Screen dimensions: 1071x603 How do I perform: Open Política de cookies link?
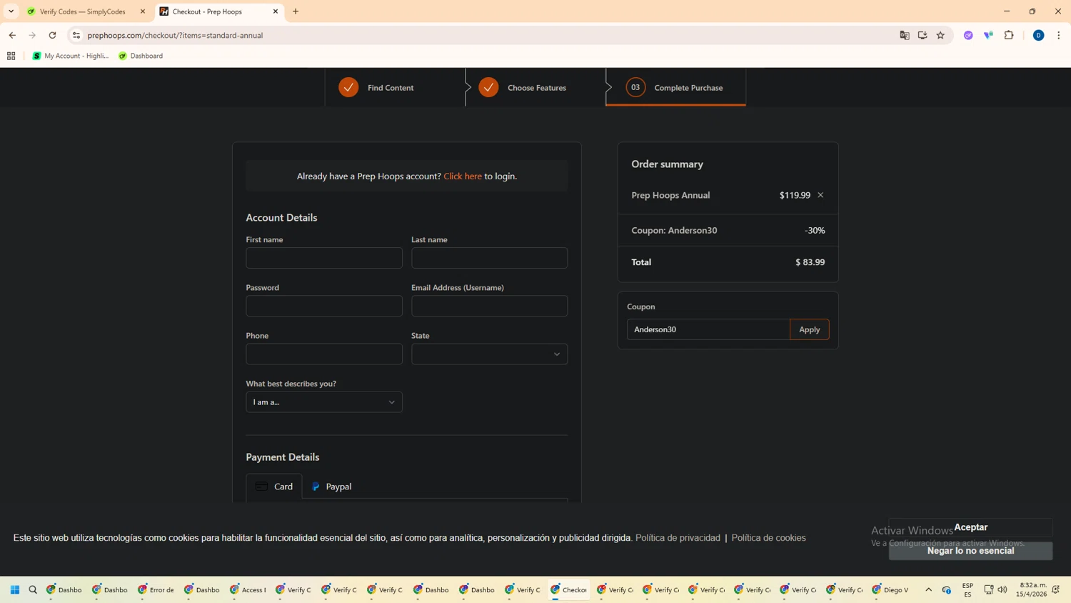coord(768,538)
